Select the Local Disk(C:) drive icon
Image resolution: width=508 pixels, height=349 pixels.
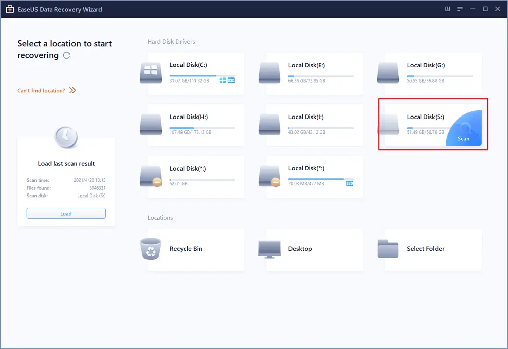[x=150, y=72]
